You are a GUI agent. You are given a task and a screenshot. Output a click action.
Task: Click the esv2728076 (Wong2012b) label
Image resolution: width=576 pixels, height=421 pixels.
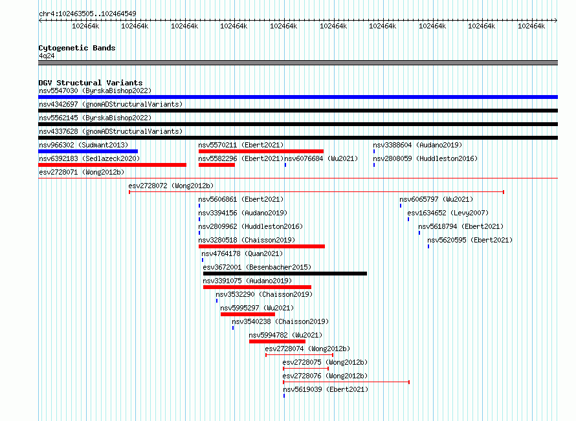(325, 376)
